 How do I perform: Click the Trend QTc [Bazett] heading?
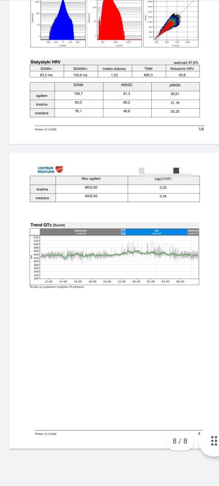[48, 225]
